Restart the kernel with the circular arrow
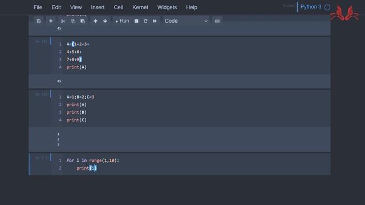Image resolution: width=365 pixels, height=205 pixels. click(145, 21)
